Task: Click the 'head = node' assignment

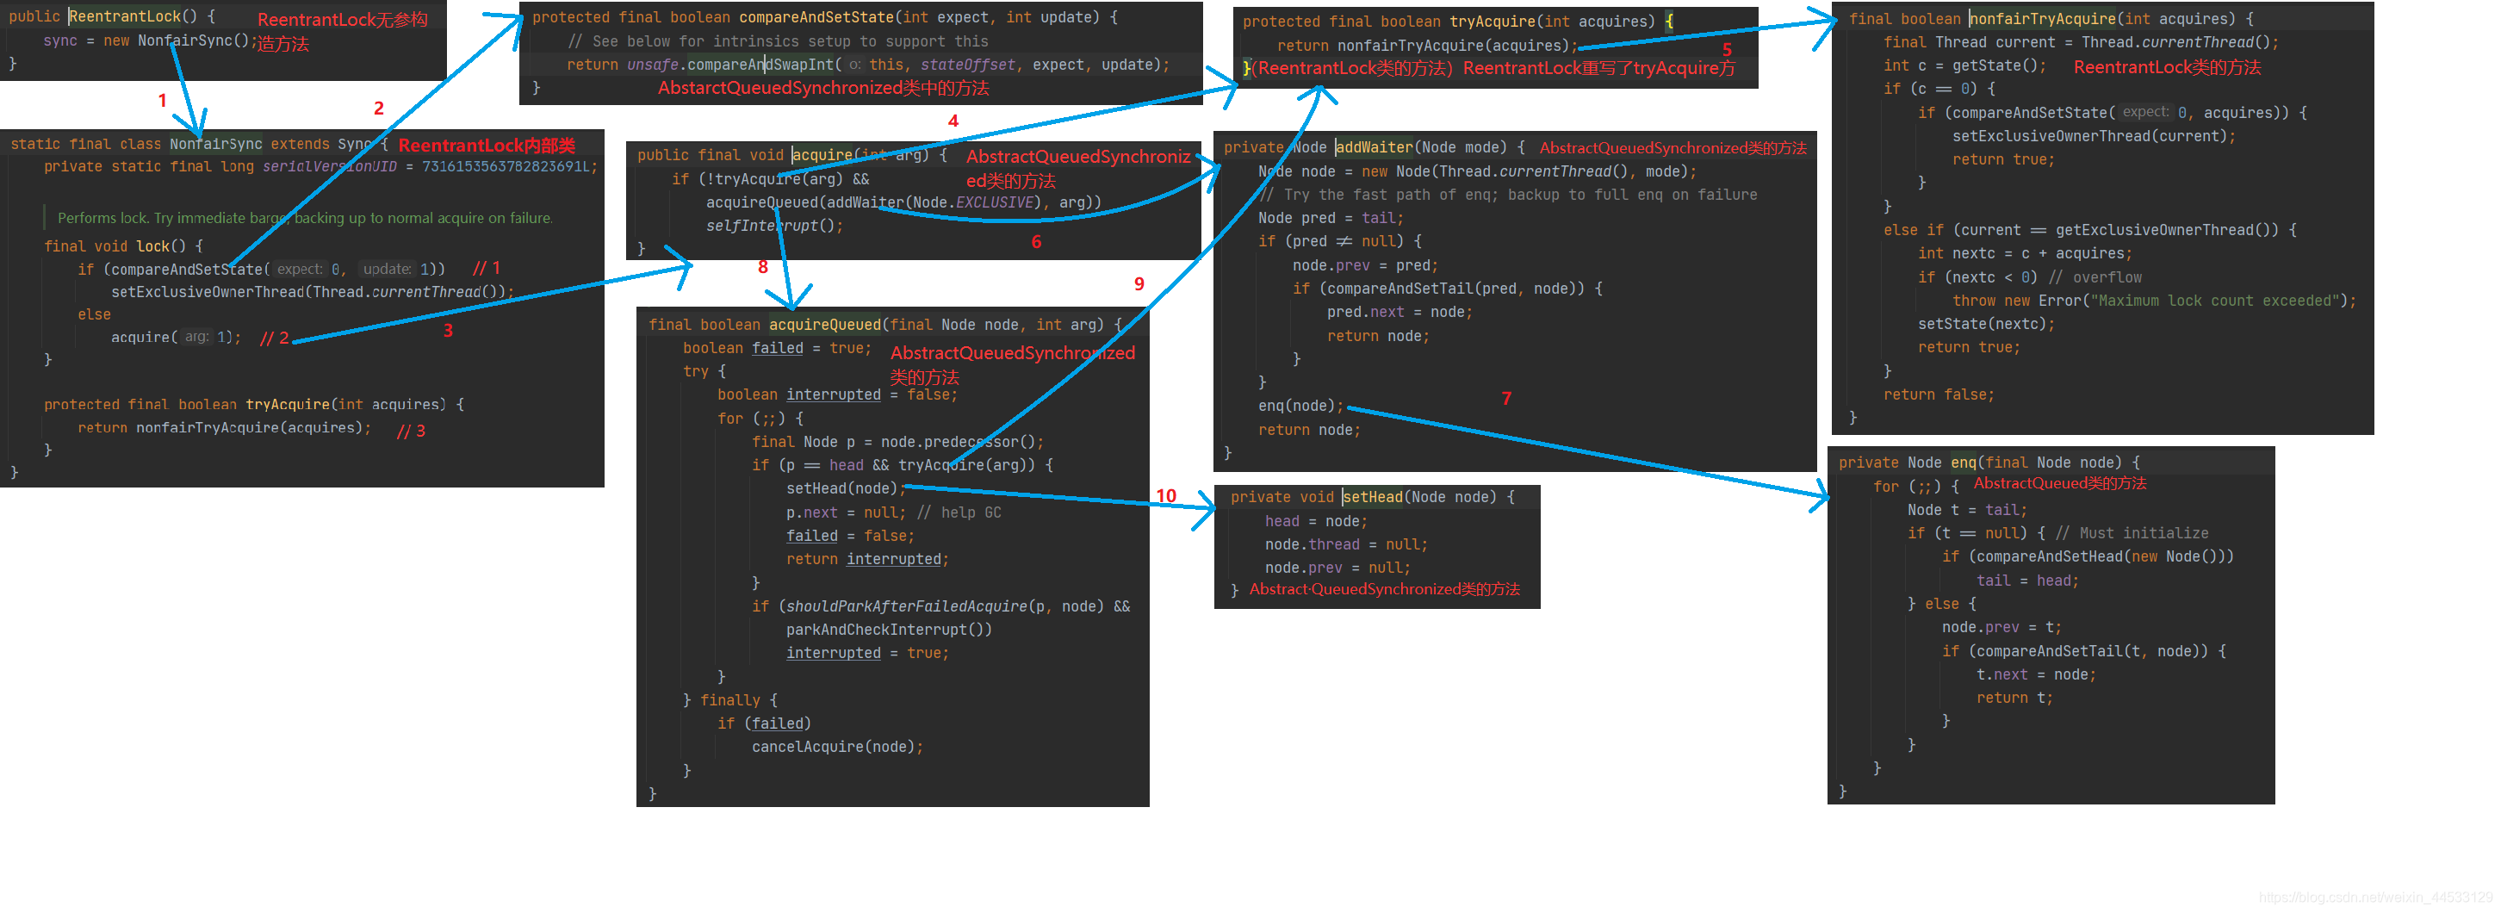Action: 1316,523
